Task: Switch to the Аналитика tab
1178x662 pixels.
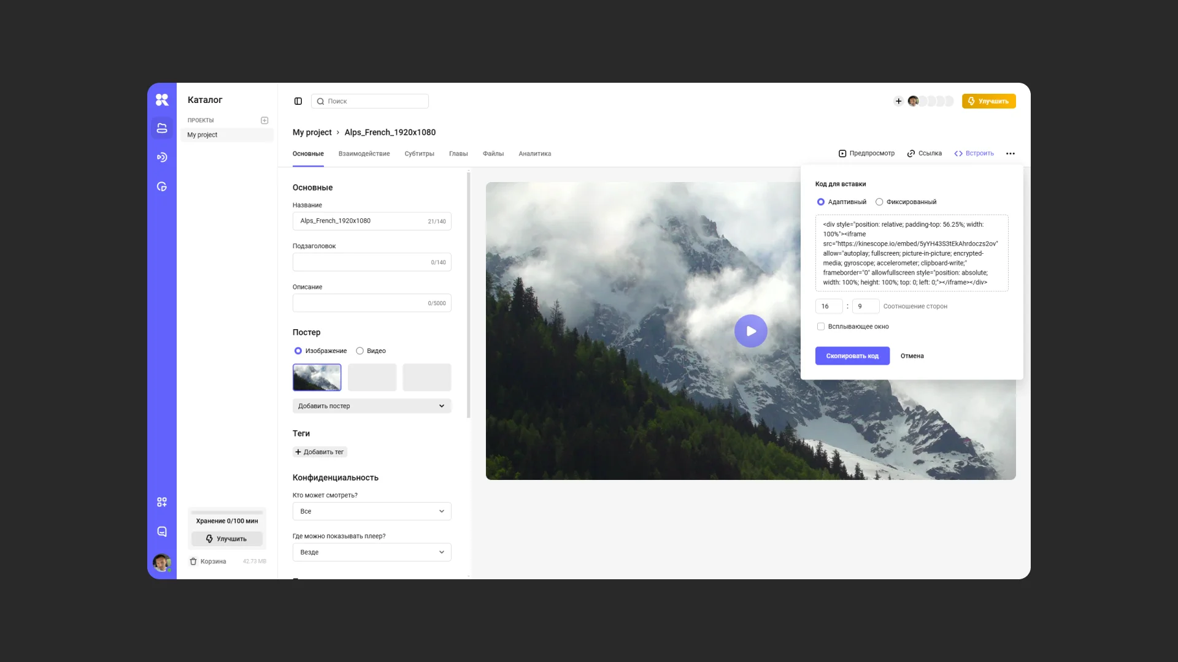Action: click(x=534, y=154)
